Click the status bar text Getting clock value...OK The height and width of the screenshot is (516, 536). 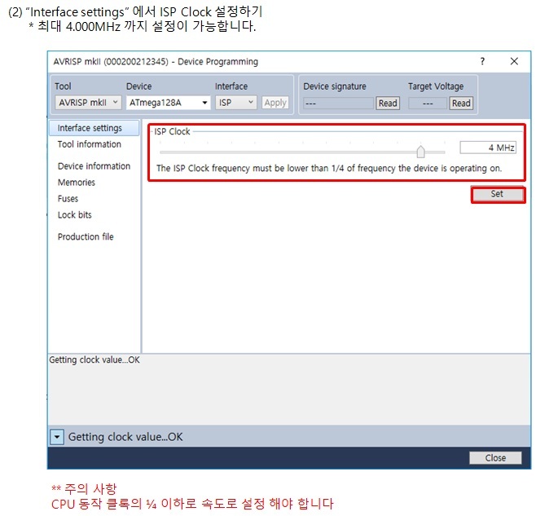point(125,437)
